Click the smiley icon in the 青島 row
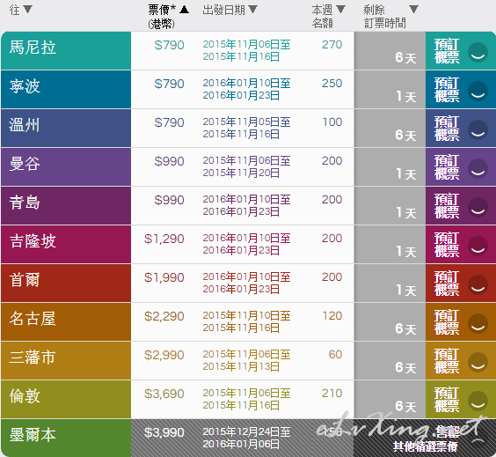496x457 pixels. click(478, 208)
